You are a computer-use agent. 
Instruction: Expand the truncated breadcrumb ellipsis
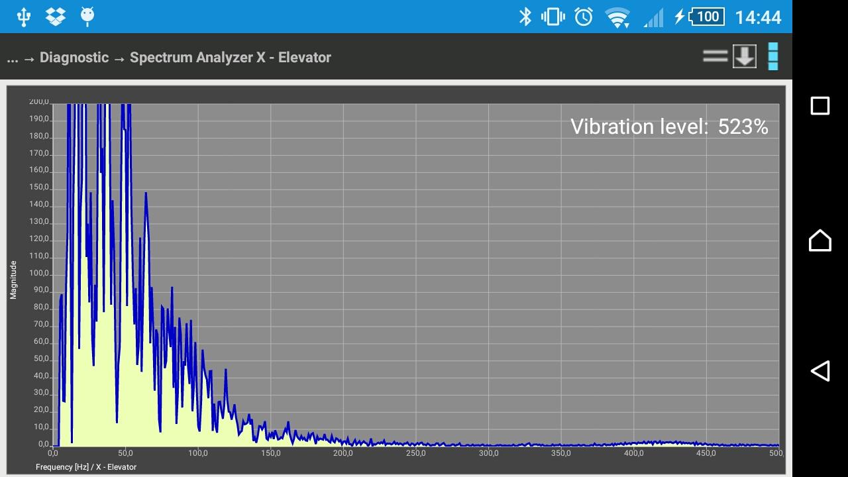point(12,58)
